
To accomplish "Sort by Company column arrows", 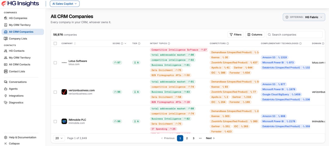I will click(75, 43).
